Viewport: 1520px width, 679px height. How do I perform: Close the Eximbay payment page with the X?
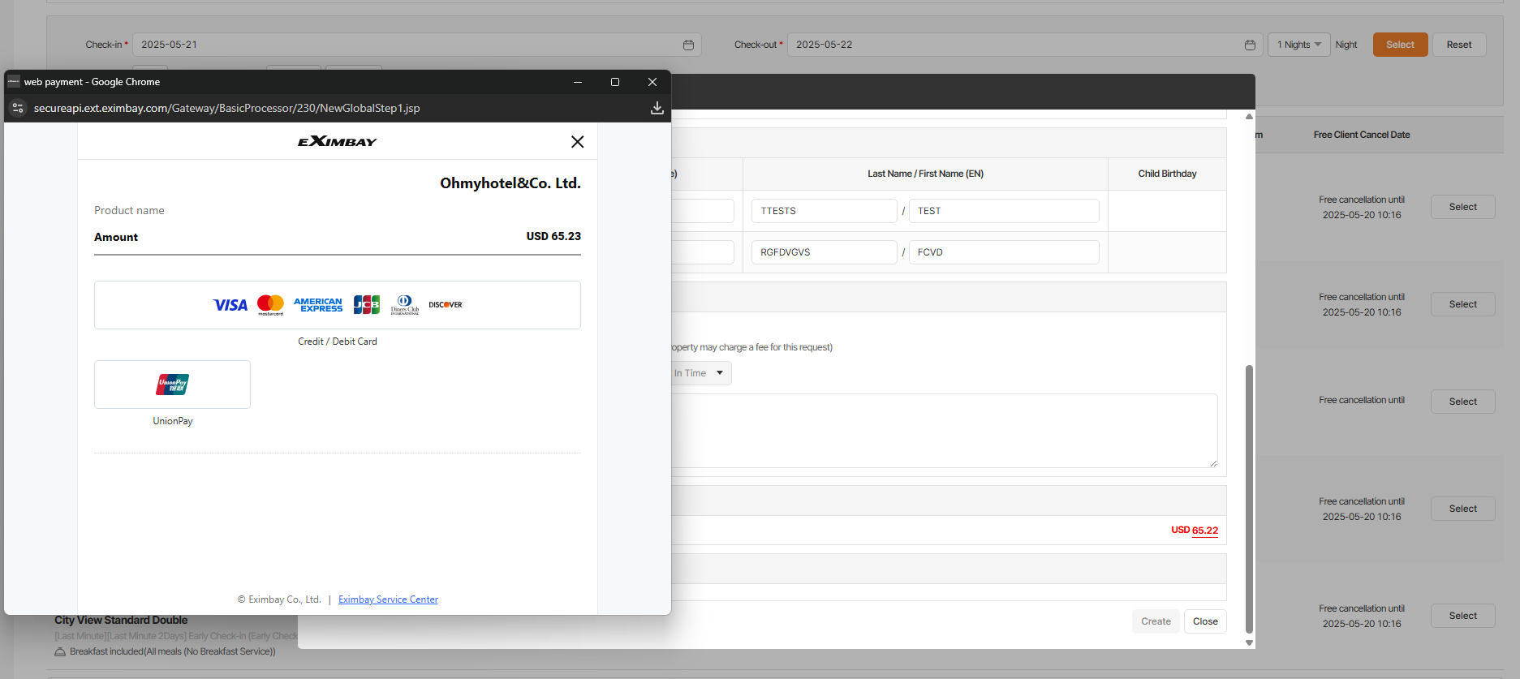pyautogui.click(x=577, y=142)
